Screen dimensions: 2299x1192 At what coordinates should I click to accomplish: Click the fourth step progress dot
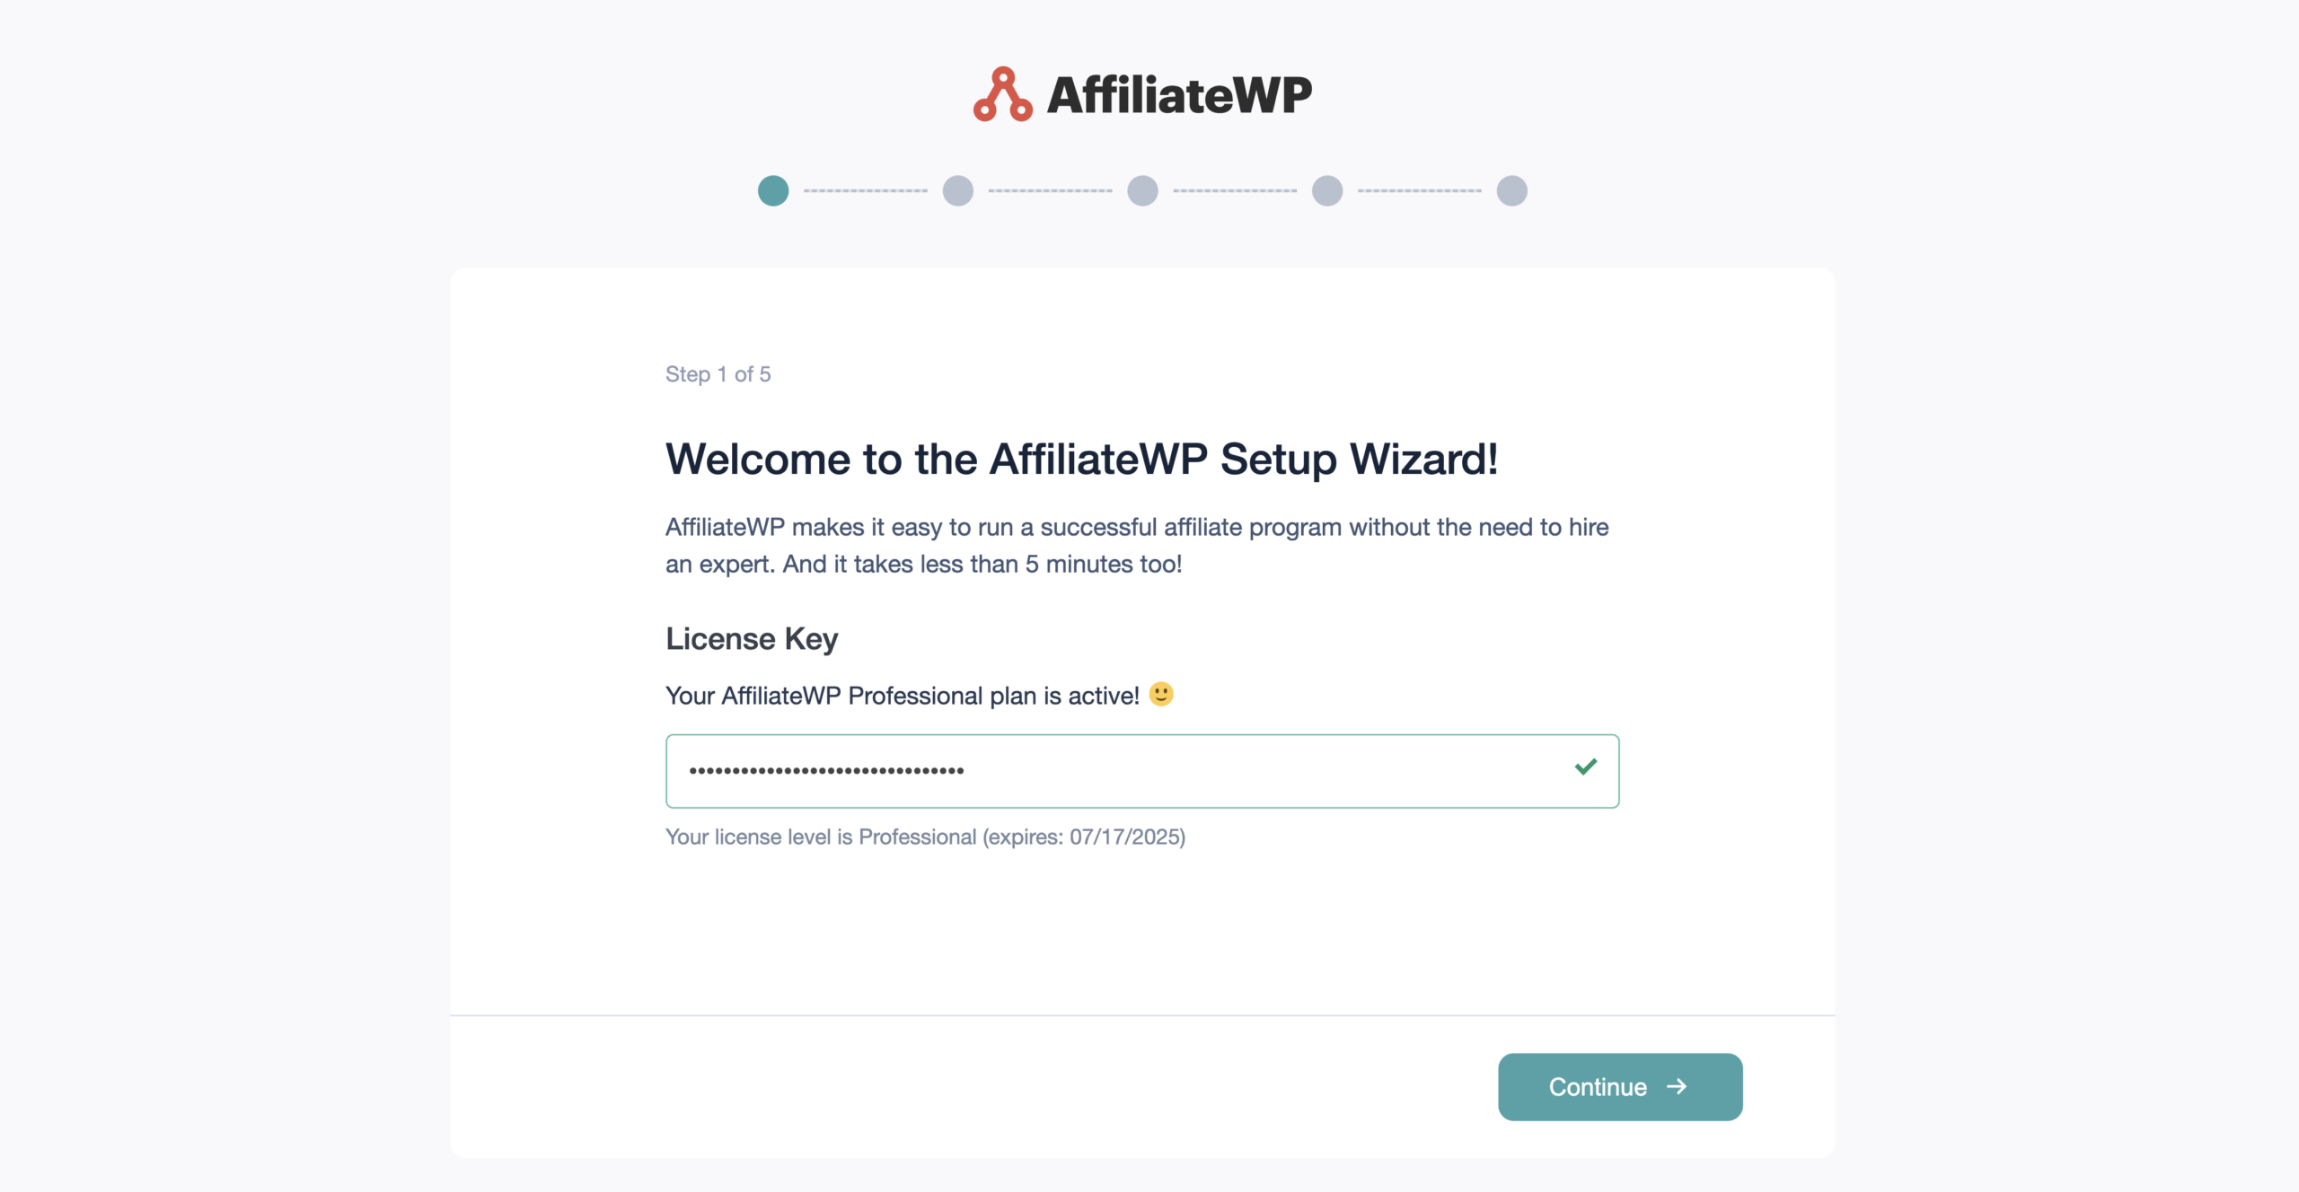1327,190
